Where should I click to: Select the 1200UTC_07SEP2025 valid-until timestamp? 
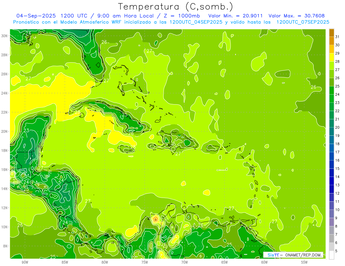pyautogui.click(x=303, y=22)
